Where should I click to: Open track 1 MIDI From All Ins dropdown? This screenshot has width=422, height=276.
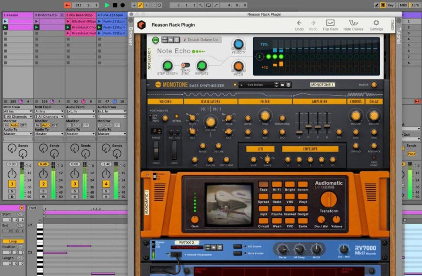pyautogui.click(x=17, y=111)
